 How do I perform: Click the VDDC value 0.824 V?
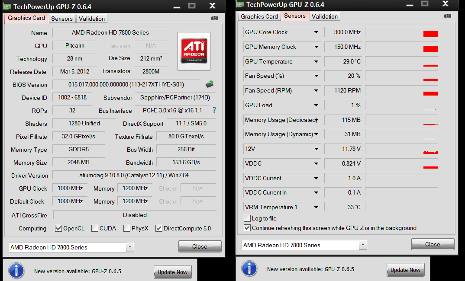(344, 163)
